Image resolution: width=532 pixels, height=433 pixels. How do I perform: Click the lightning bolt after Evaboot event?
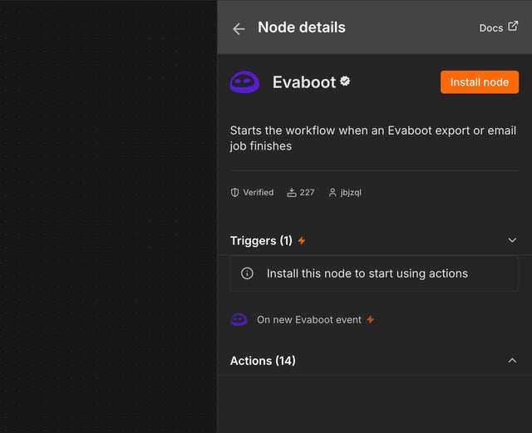(x=370, y=319)
